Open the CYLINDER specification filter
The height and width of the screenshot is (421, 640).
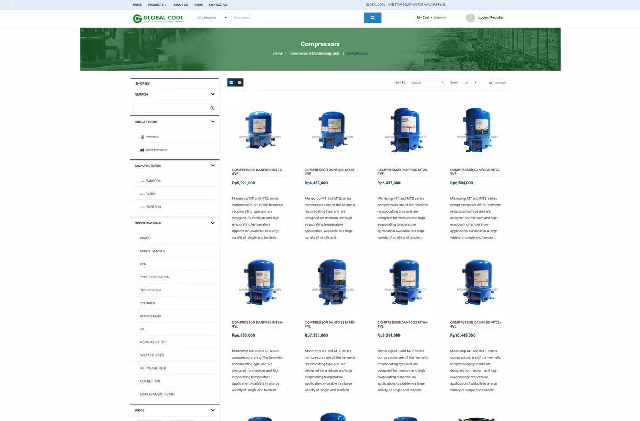[x=148, y=304]
